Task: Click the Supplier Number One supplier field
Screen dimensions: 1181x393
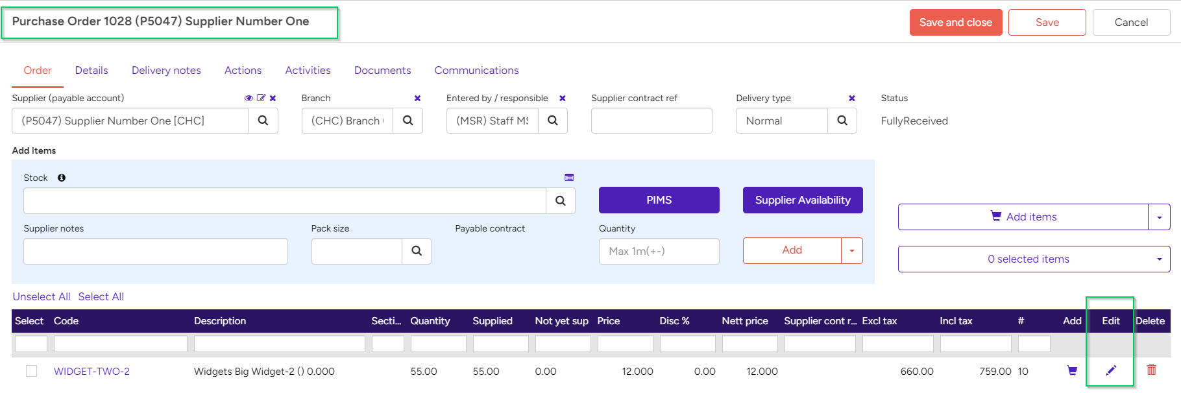Action: 130,121
